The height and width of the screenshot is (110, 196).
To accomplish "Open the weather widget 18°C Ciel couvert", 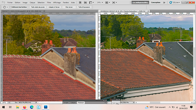I will (x=155, y=107).
